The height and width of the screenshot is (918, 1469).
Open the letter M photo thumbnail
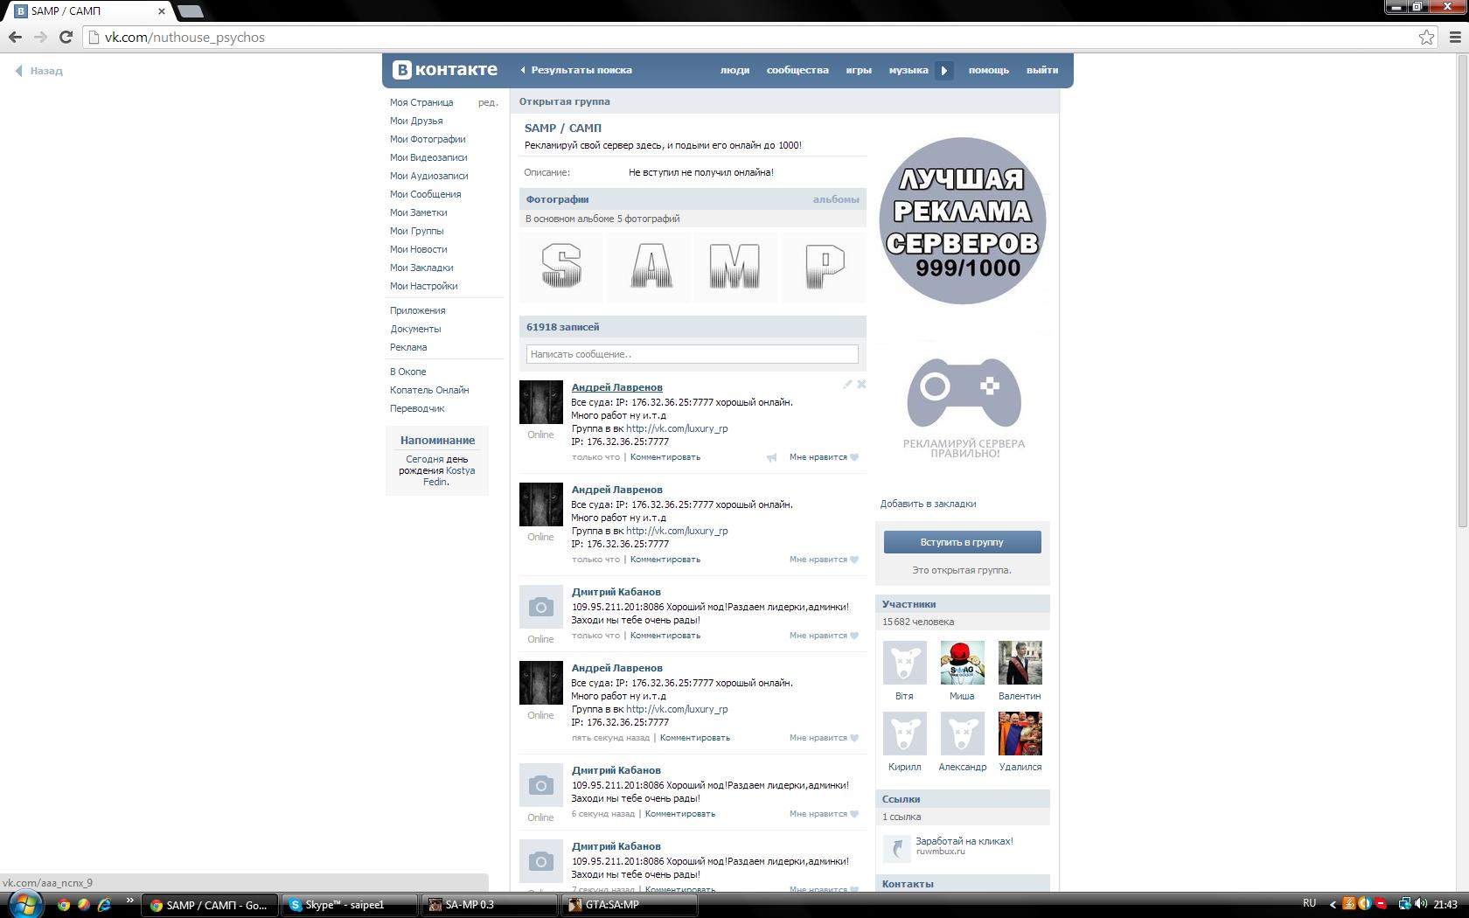point(734,267)
